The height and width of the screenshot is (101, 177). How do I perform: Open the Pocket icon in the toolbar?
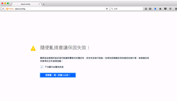[165, 9]
